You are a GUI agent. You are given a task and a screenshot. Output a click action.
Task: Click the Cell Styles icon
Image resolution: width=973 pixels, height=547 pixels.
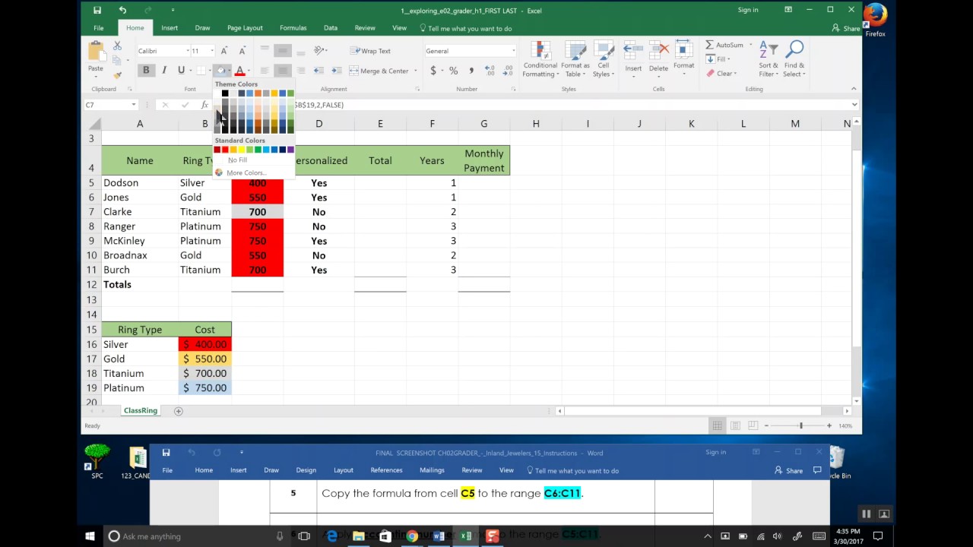(603, 50)
